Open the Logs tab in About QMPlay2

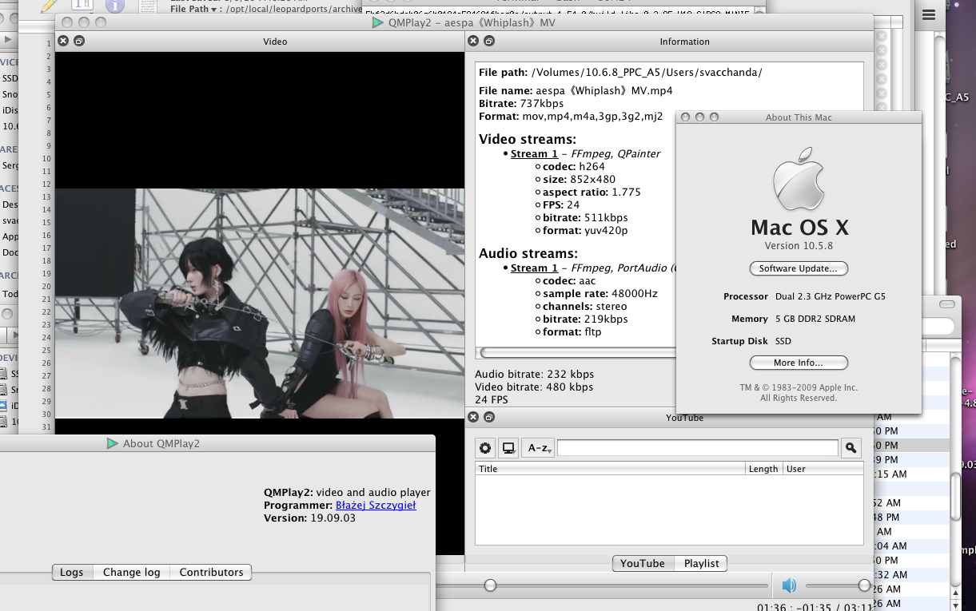(x=72, y=572)
